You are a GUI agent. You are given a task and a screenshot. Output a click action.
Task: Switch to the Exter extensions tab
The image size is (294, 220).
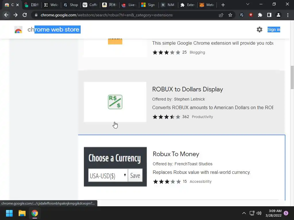coord(187,5)
